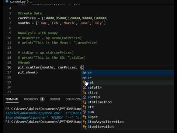Click the last terminal prompt line
177x133 pixels.
tap(43, 122)
